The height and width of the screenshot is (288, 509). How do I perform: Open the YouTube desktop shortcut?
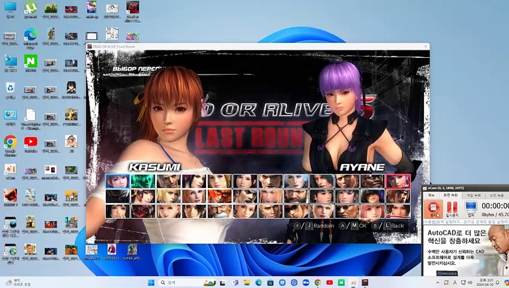pyautogui.click(x=30, y=144)
